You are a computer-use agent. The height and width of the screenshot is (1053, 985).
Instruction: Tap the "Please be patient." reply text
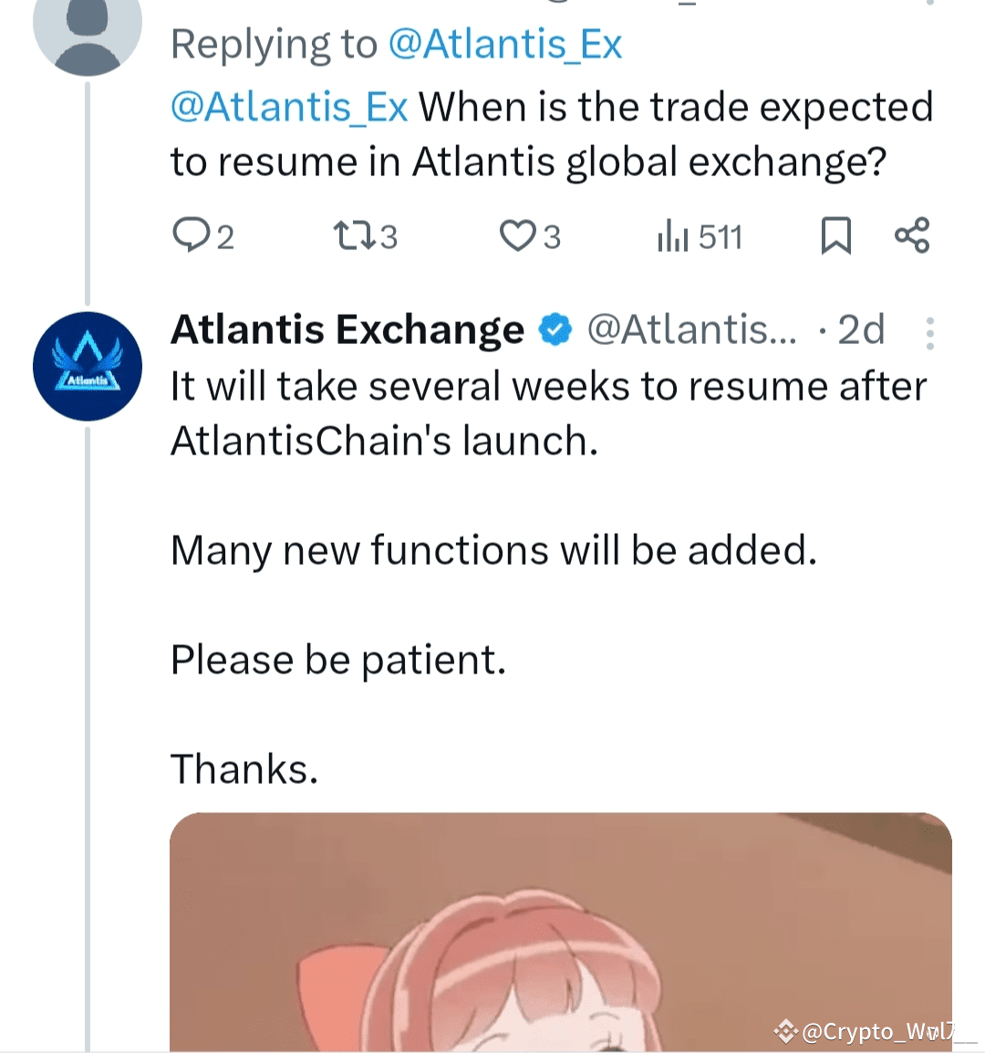(x=337, y=660)
